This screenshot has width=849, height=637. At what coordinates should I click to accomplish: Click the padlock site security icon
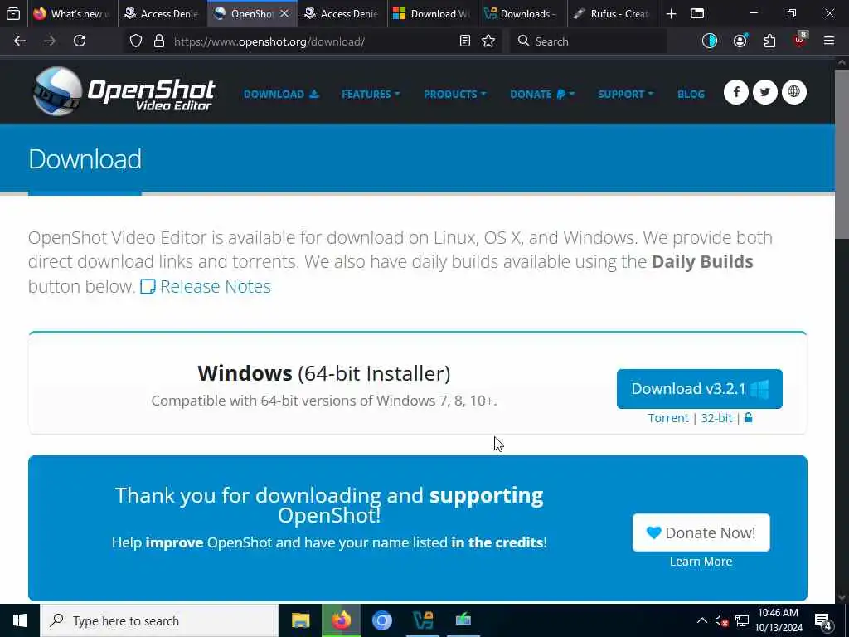[x=158, y=41]
